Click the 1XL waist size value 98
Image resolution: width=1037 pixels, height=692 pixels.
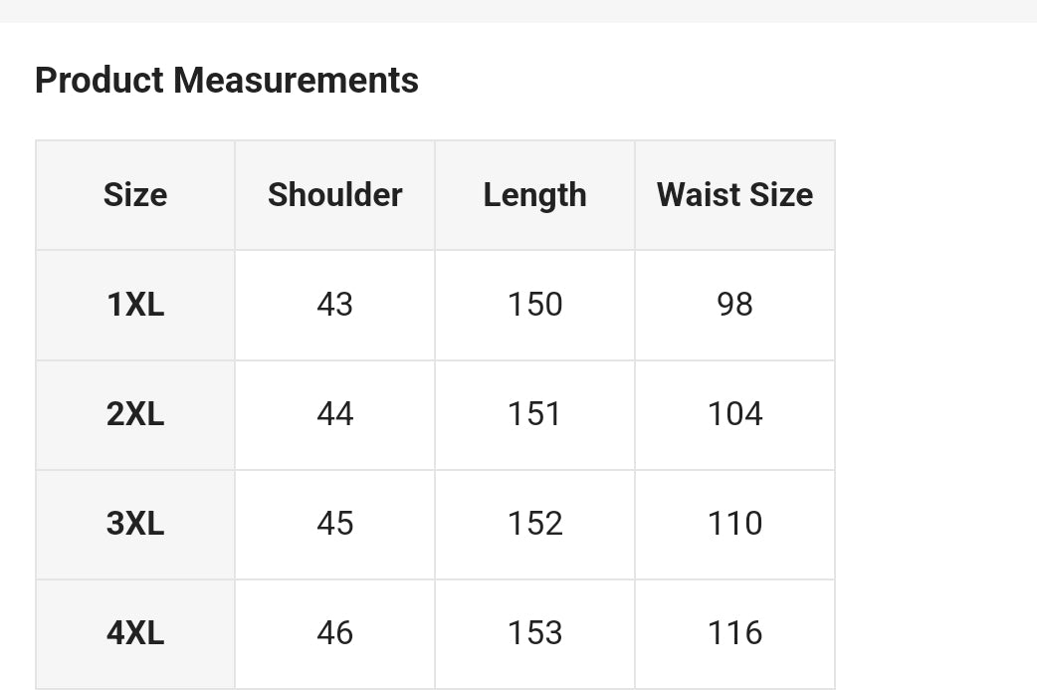point(734,305)
